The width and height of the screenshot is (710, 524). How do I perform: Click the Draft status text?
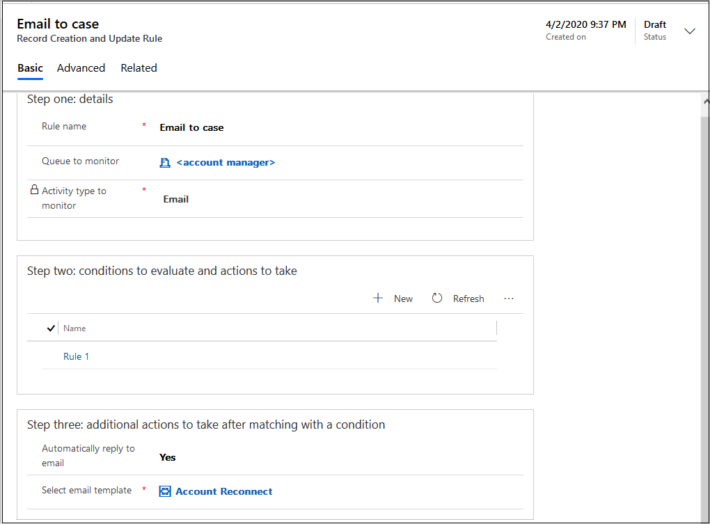(655, 24)
